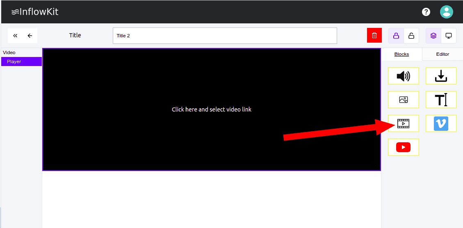The image size is (463, 228).
Task: Add the YouTube block
Action: click(x=404, y=147)
